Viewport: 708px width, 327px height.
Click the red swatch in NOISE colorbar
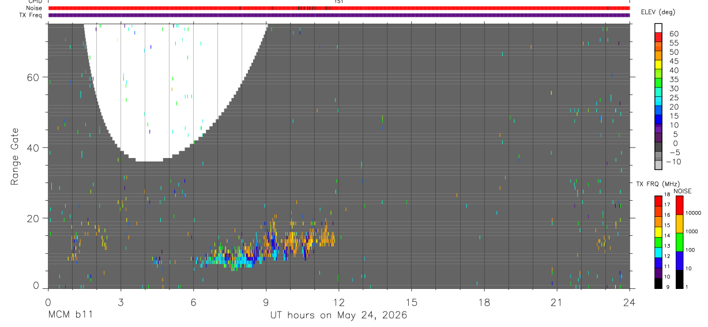point(679,205)
